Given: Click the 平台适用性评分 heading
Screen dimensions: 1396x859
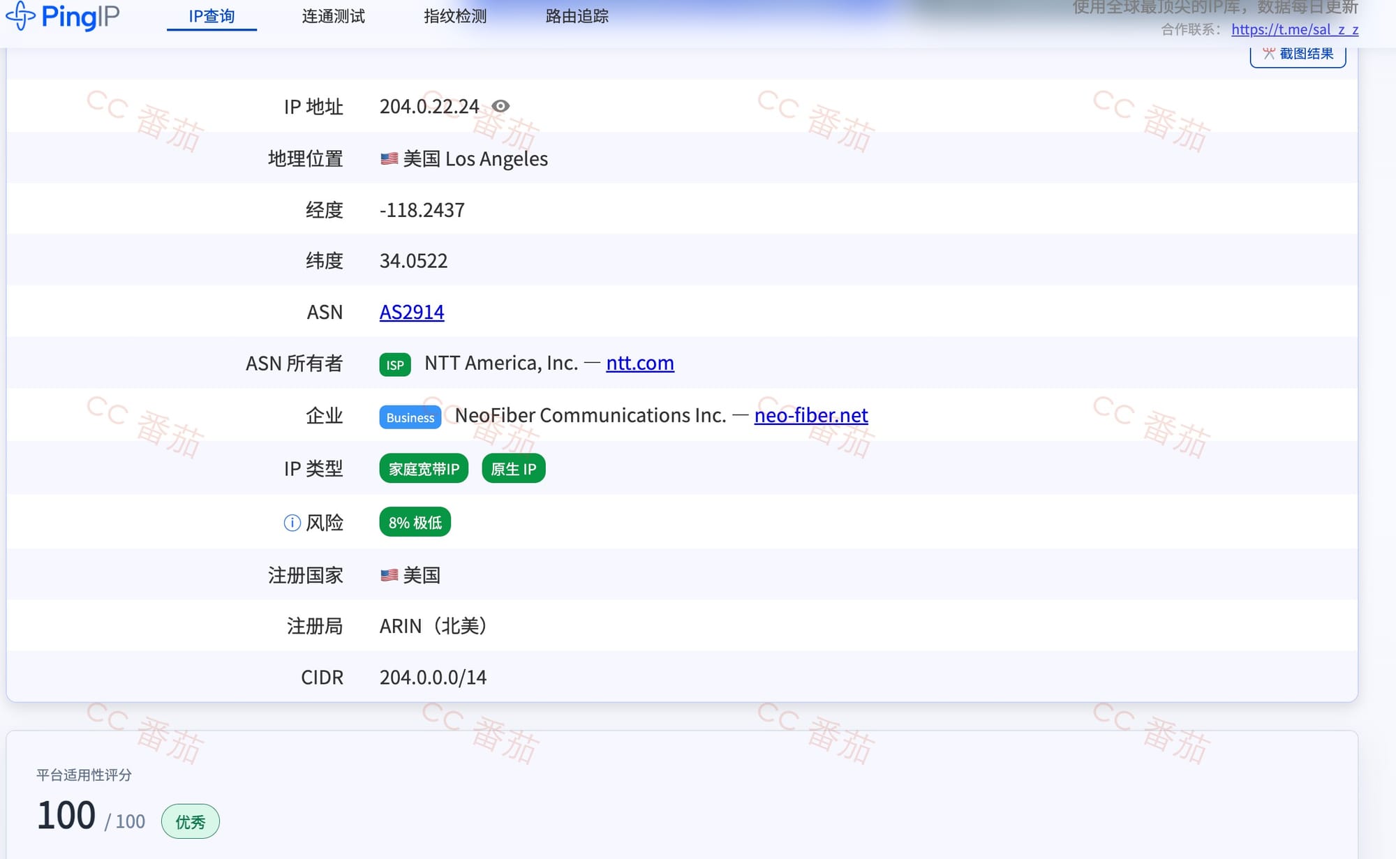Looking at the screenshot, I should [84, 775].
